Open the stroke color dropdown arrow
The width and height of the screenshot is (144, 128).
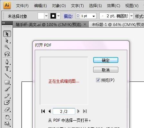[59, 16]
